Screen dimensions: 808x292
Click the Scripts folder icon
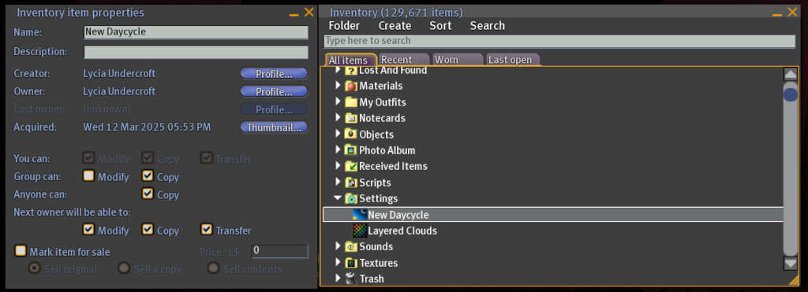(x=351, y=183)
